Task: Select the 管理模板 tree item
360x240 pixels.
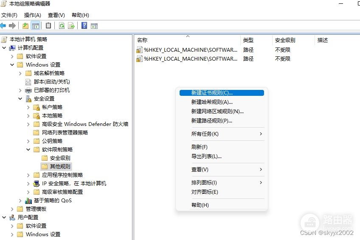Action: point(36,209)
